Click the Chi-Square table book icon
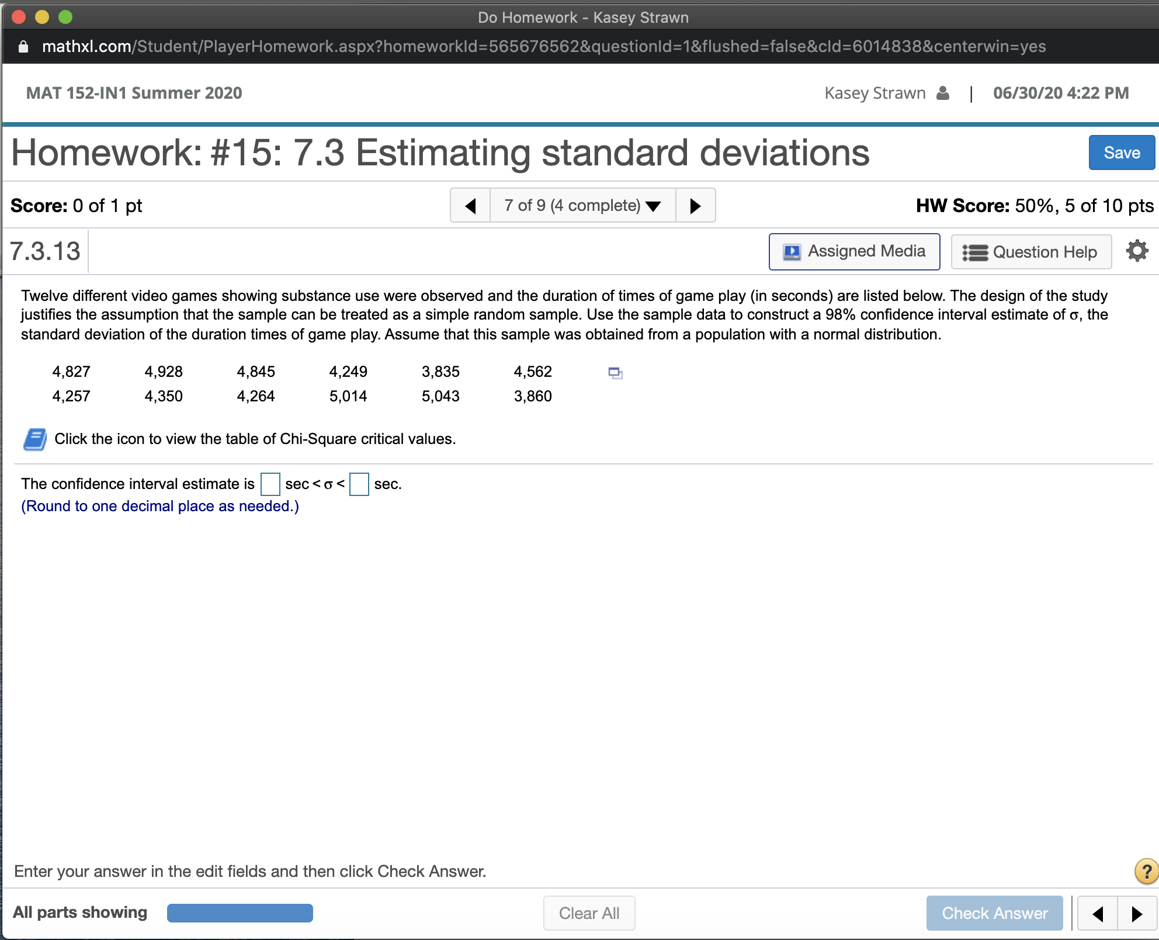The height and width of the screenshot is (940, 1159). [35, 439]
